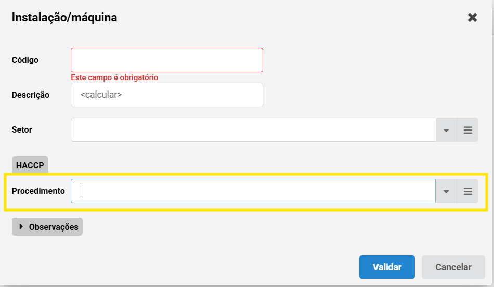Open the Setor list menu icon
This screenshot has height=287, width=494.
(x=467, y=130)
